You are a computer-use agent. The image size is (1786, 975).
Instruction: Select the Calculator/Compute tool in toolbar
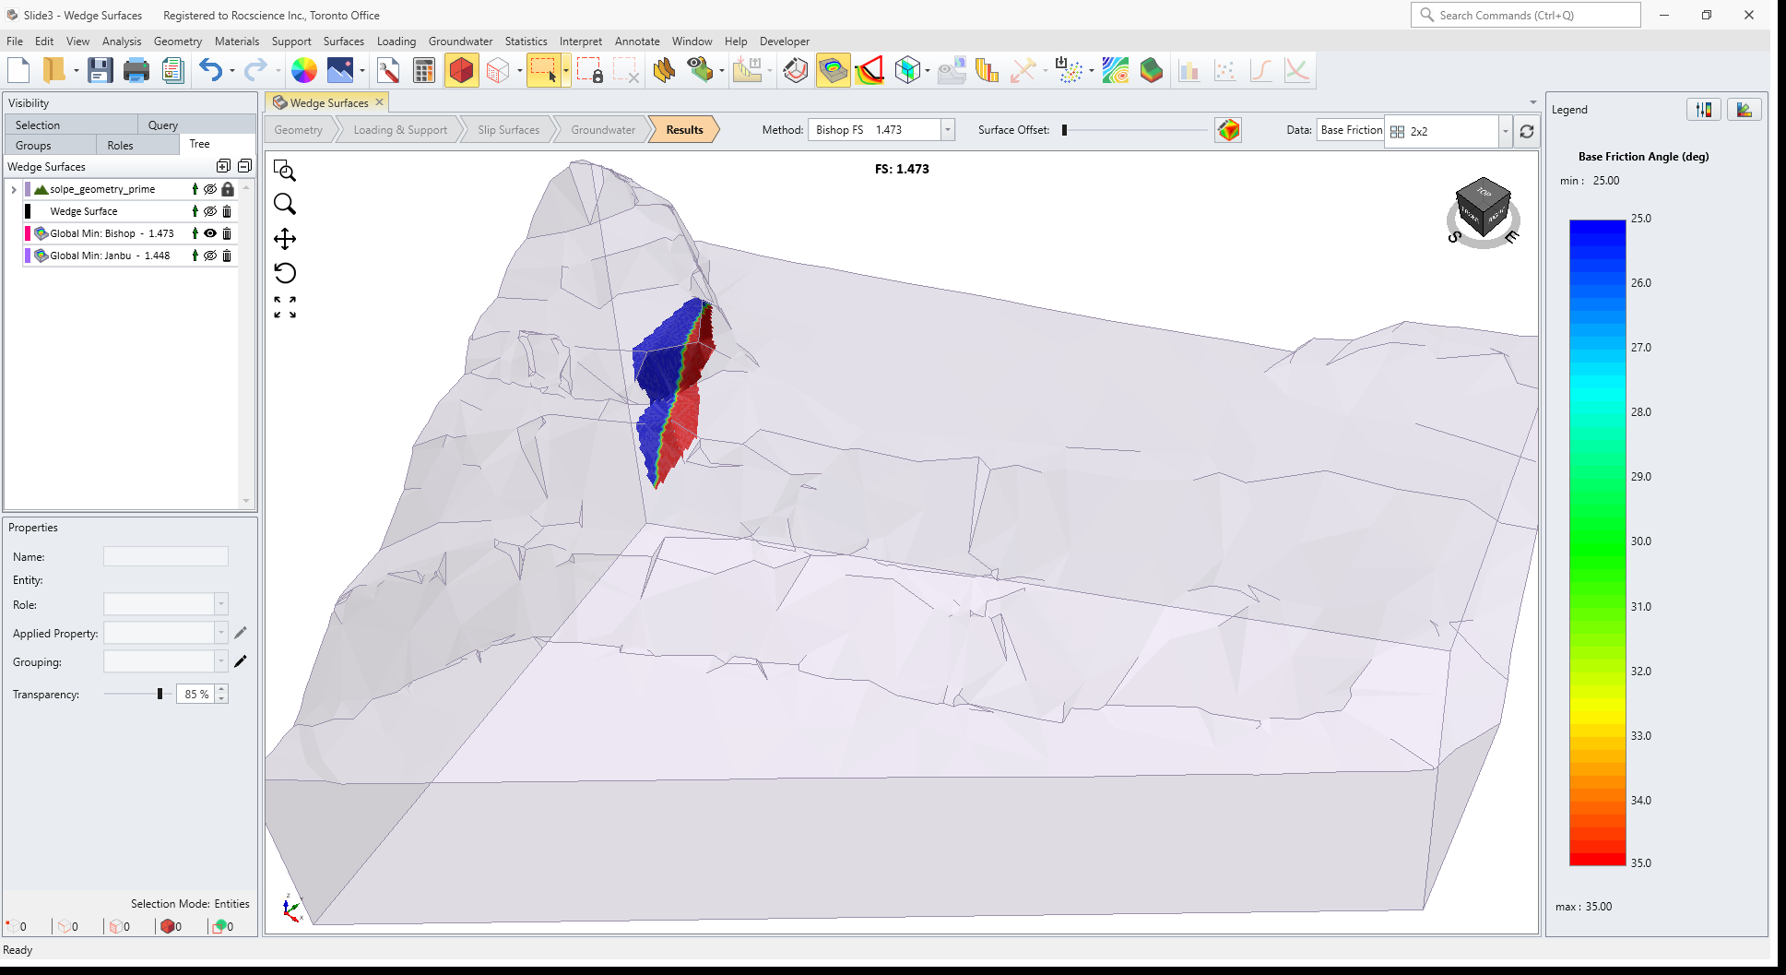pos(423,69)
